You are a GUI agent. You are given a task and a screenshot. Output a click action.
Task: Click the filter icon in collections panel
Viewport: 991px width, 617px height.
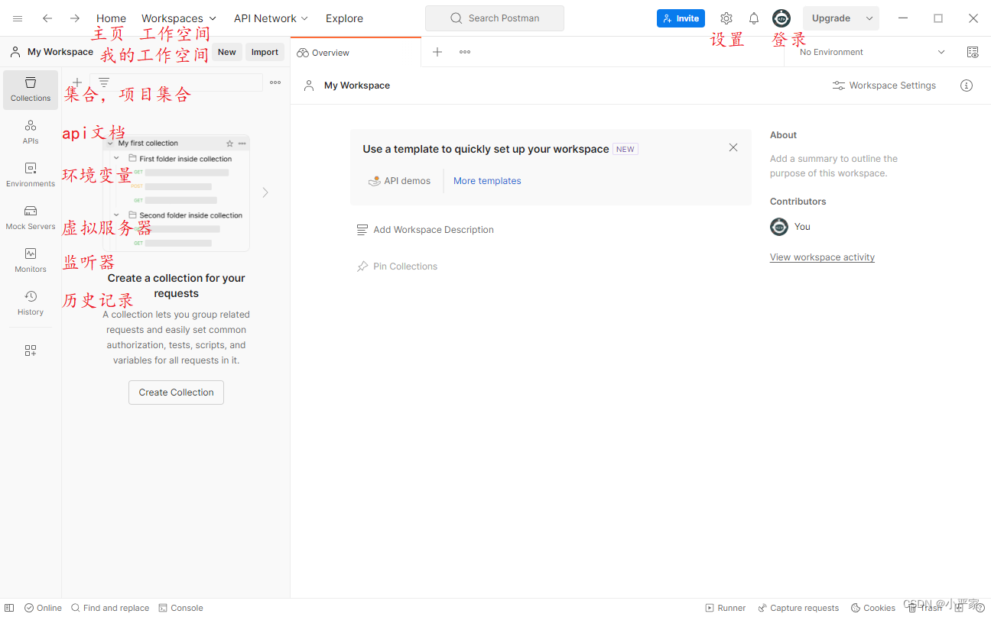coord(104,82)
